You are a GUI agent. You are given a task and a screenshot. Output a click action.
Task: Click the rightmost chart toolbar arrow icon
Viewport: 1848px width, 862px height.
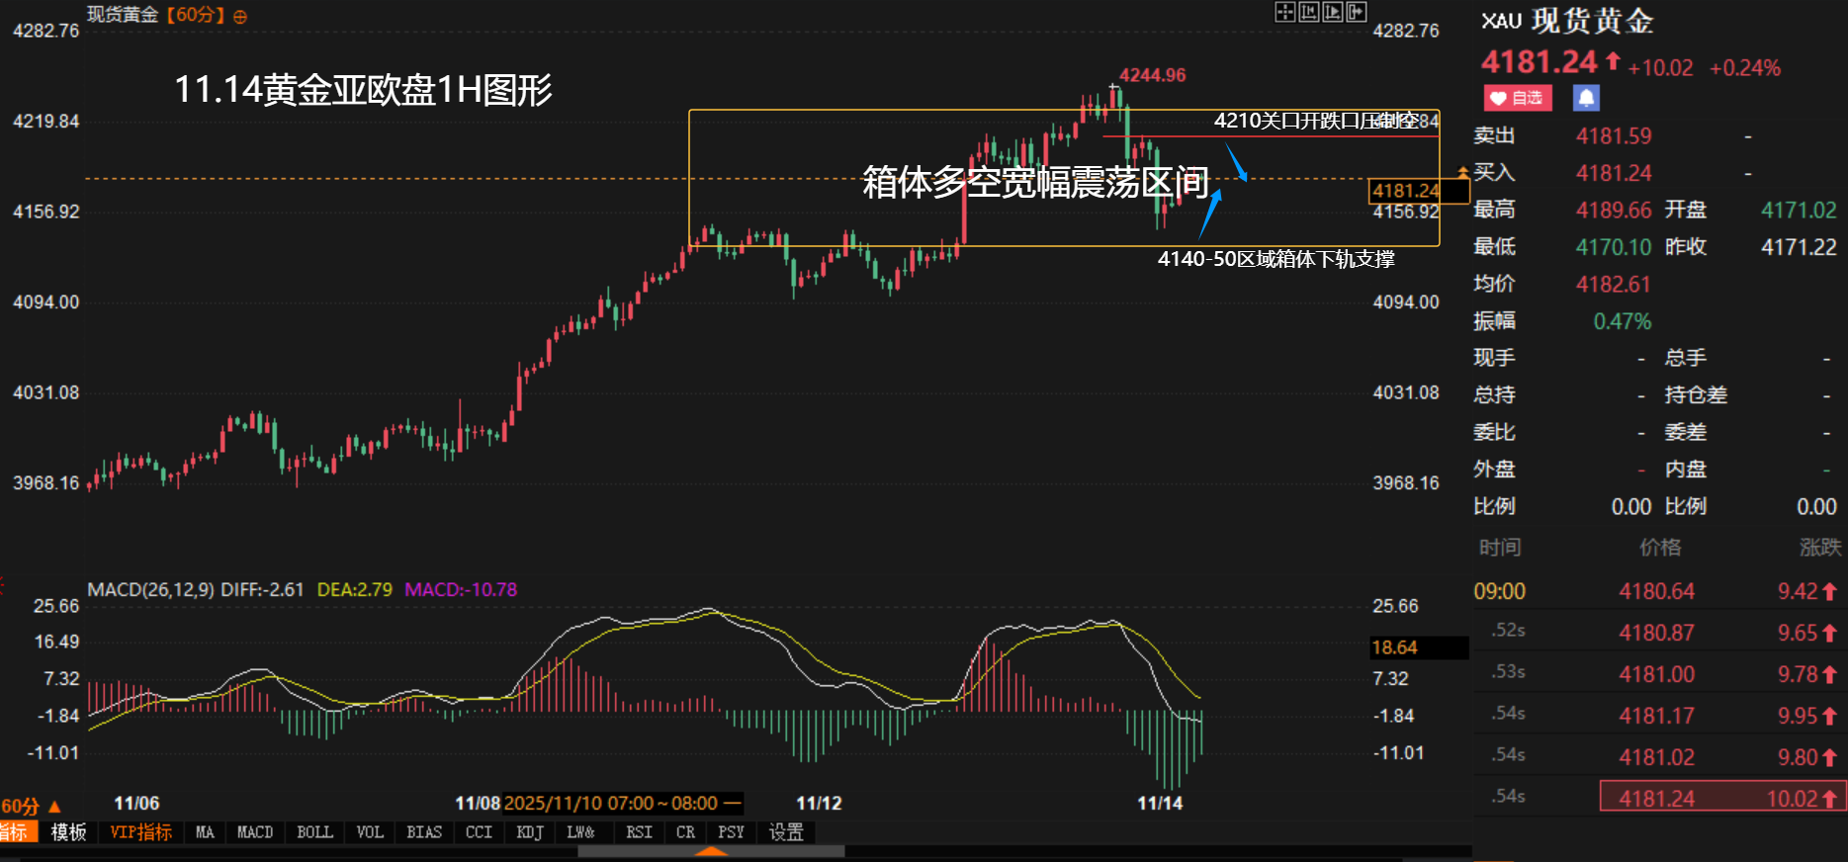[x=1356, y=12]
